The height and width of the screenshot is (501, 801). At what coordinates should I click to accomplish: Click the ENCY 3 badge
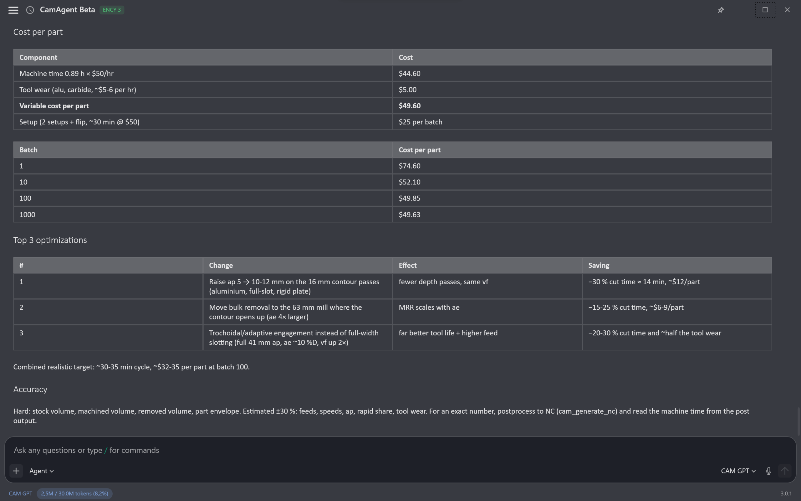pos(112,10)
